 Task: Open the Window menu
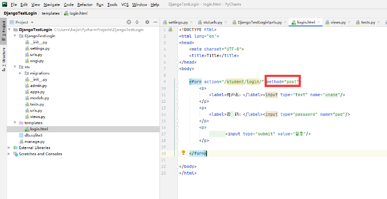pyautogui.click(x=140, y=5)
